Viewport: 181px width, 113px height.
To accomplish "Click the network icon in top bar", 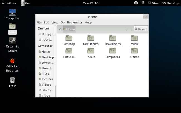I will click(x=143, y=3).
